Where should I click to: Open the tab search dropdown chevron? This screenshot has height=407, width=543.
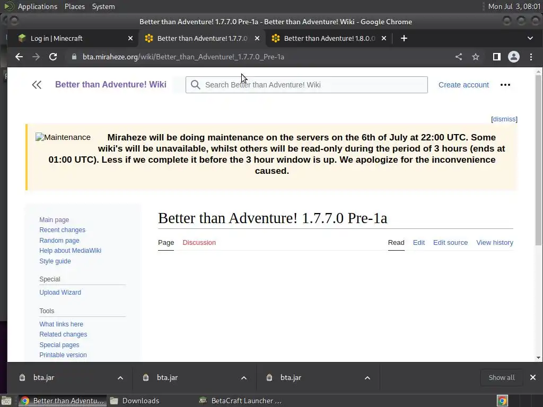pos(530,38)
